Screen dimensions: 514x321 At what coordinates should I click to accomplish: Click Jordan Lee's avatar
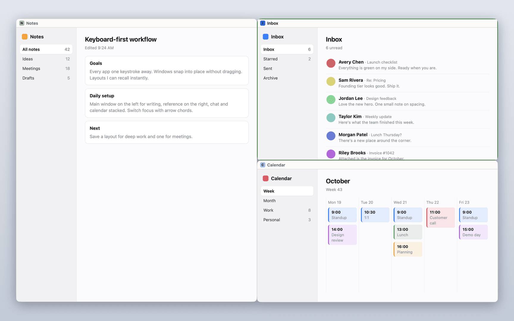331,100
